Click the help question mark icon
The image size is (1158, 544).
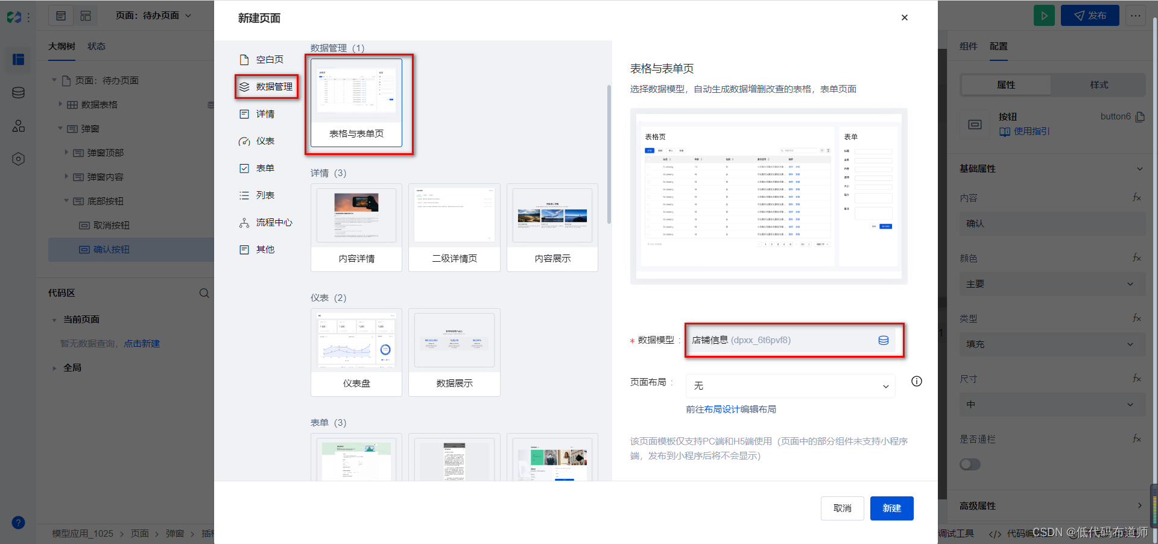point(18,523)
